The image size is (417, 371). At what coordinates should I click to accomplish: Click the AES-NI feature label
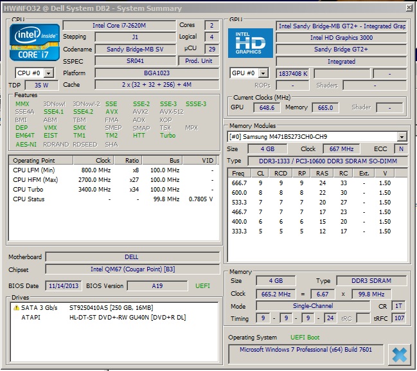26,144
